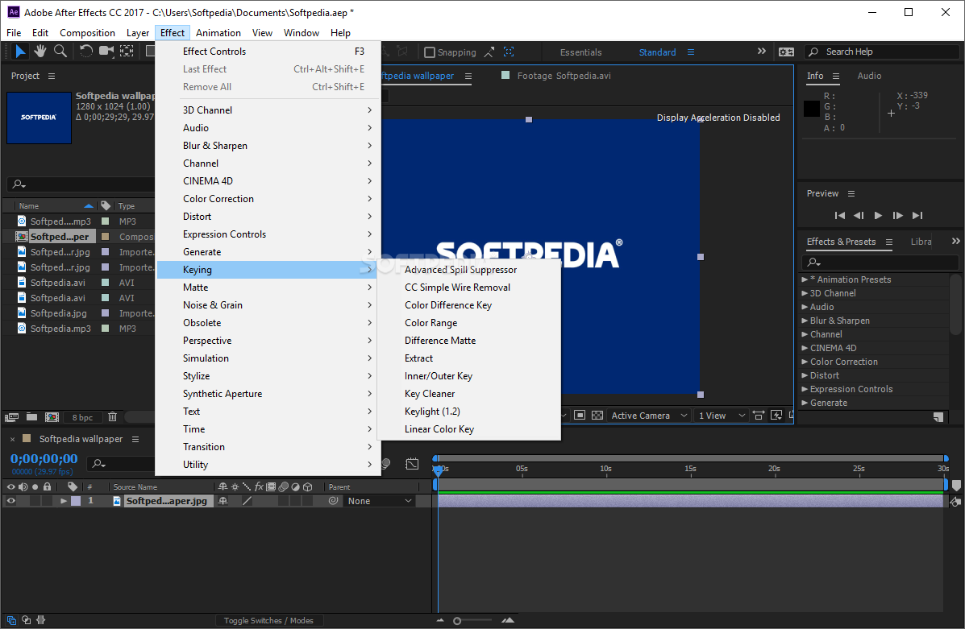
Task: Jump to last frame in Preview
Action: [917, 215]
